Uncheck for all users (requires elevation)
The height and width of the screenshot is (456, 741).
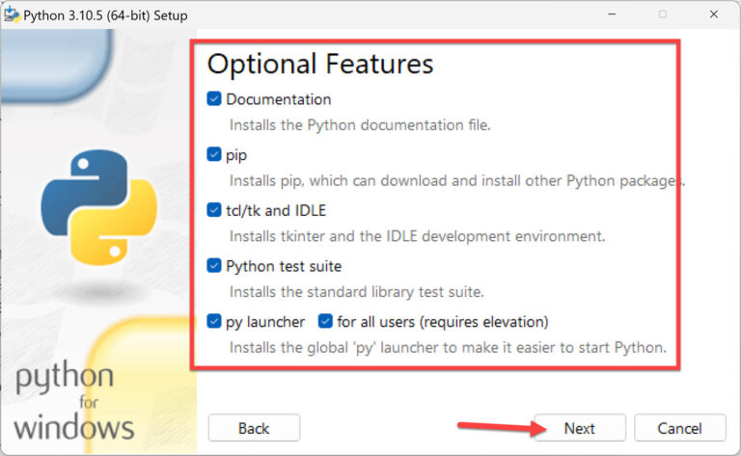tap(325, 321)
